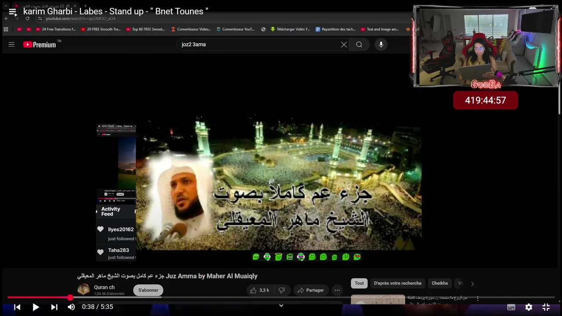The image size is (562, 316).
Task: Open 'Convertisseur Video...' bookmark
Action: pos(191,29)
